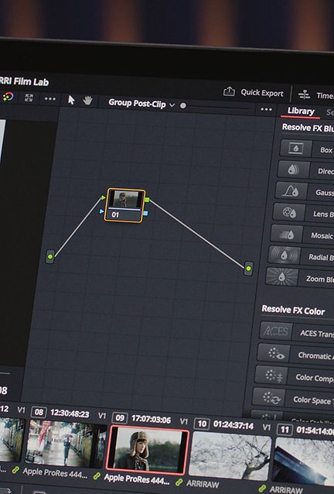
Task: Click clip number badge 10
Action: click(202, 424)
